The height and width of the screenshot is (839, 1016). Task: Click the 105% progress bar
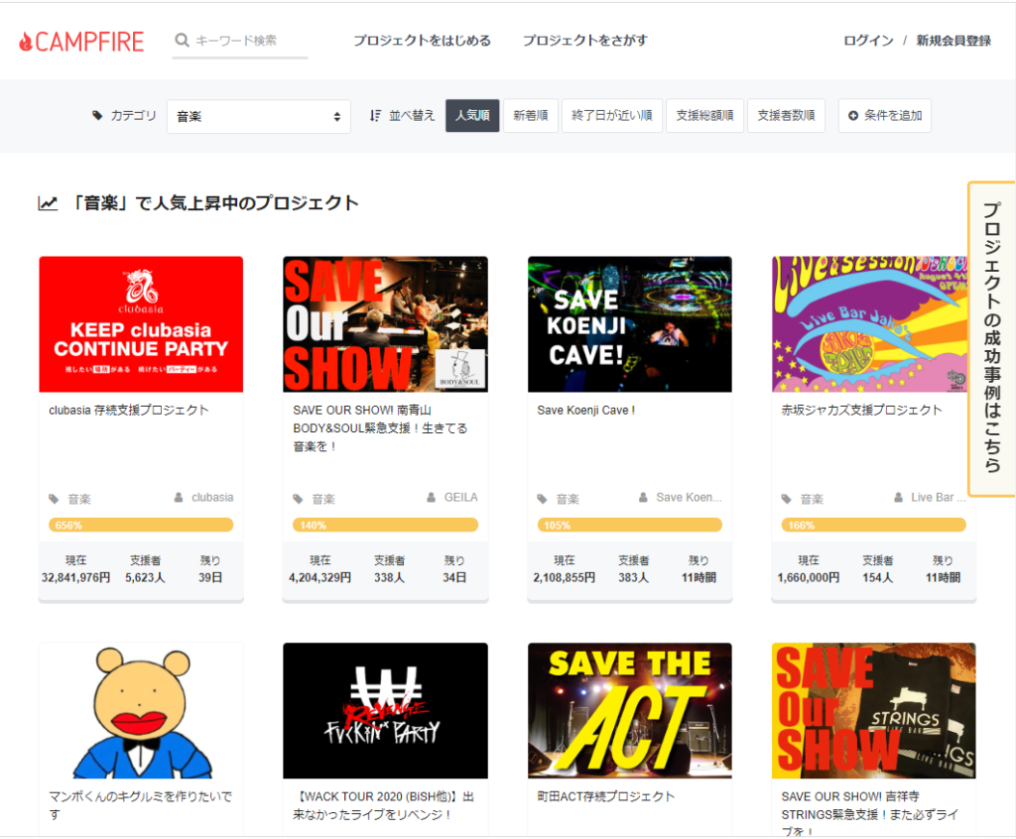point(630,525)
